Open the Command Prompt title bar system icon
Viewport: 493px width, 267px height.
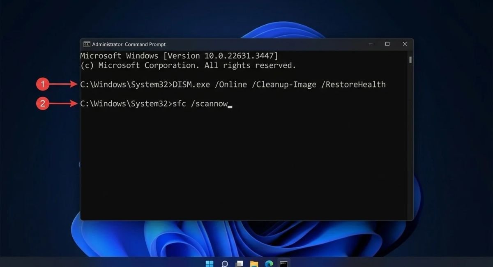click(x=87, y=44)
